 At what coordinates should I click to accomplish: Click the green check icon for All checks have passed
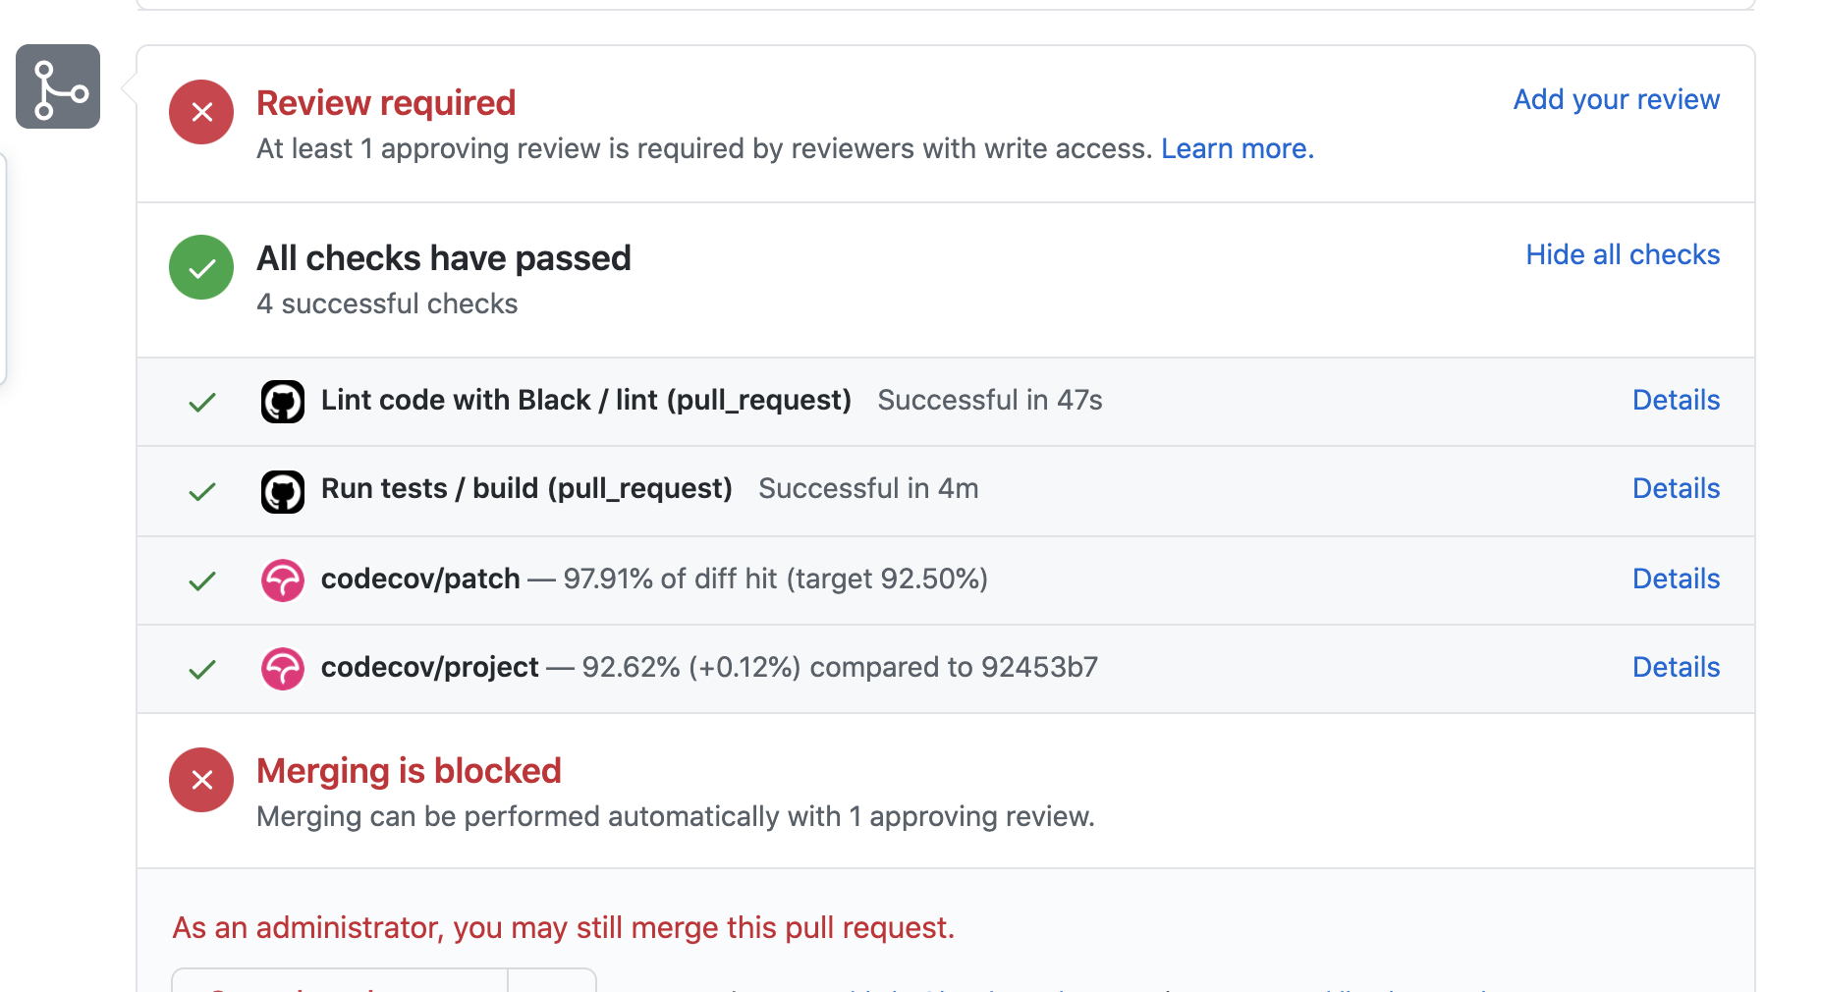(x=200, y=267)
